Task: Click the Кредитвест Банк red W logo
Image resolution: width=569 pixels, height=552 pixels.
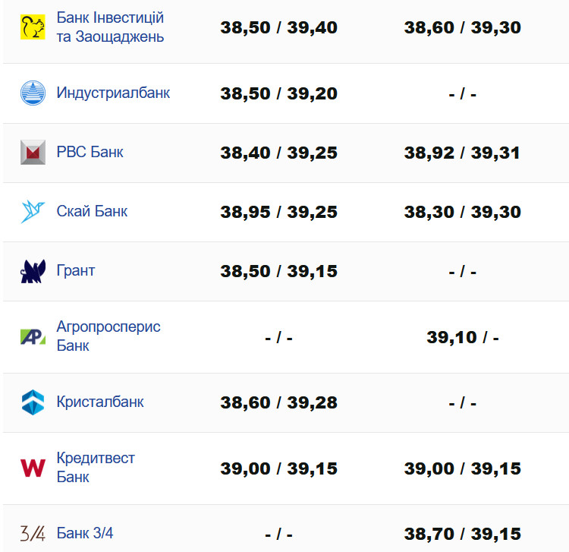Action: click(33, 468)
